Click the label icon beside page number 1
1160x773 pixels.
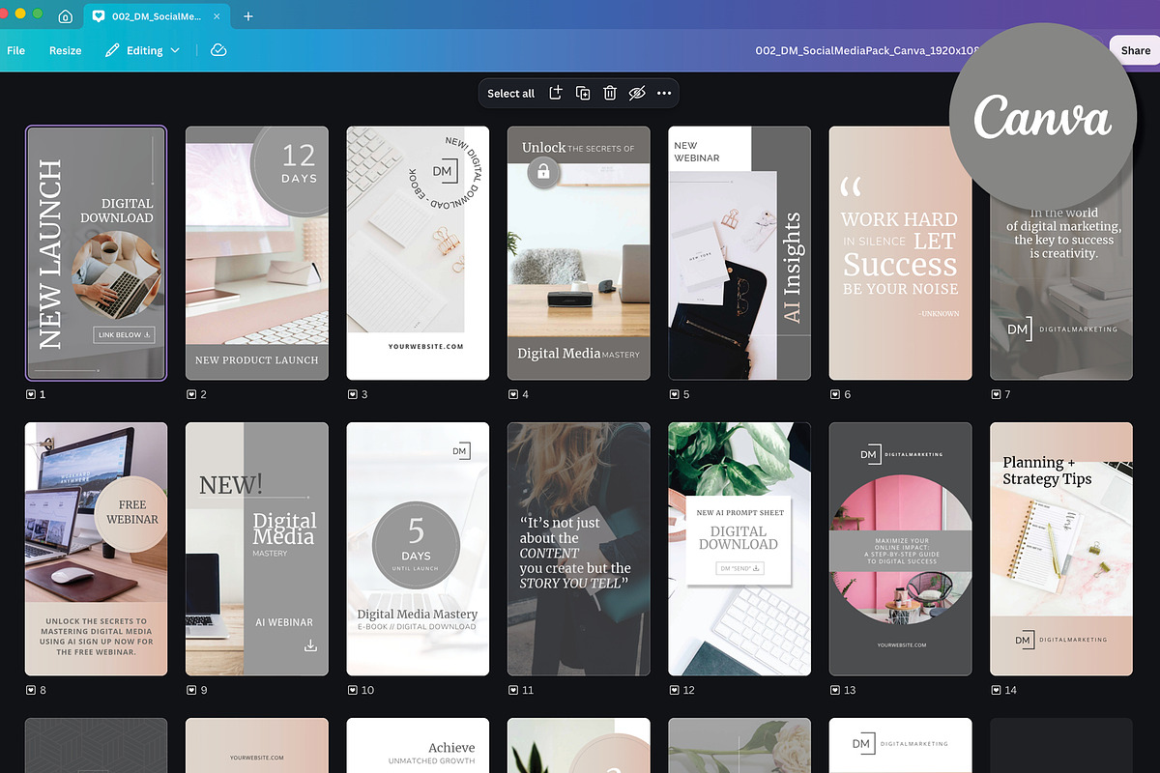31,394
